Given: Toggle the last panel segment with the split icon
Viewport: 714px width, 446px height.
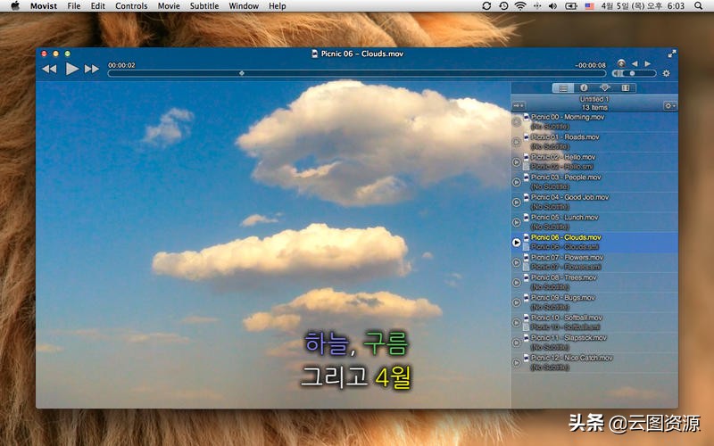Looking at the screenshot, I should [626, 88].
